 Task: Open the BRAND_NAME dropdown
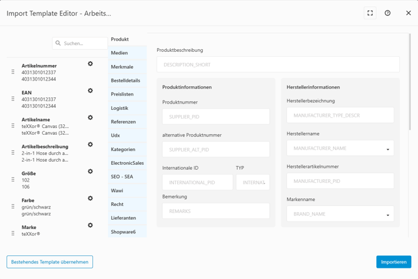387,215
